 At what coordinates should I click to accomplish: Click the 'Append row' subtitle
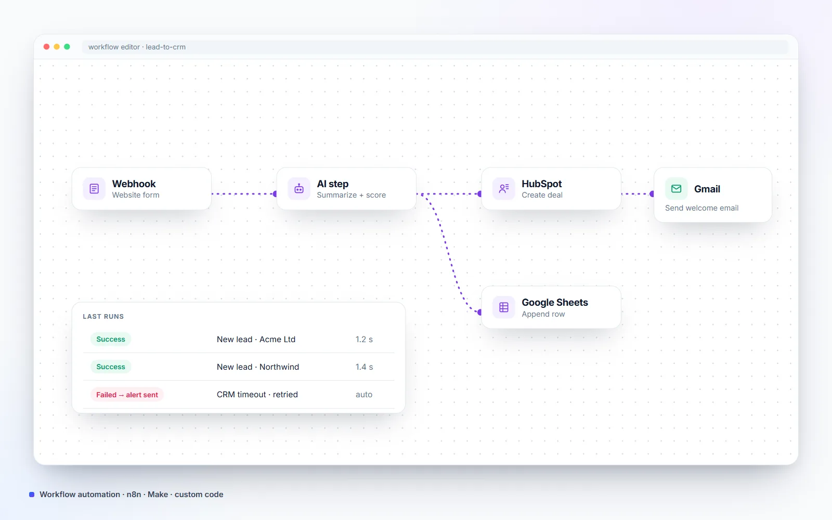[543, 314]
